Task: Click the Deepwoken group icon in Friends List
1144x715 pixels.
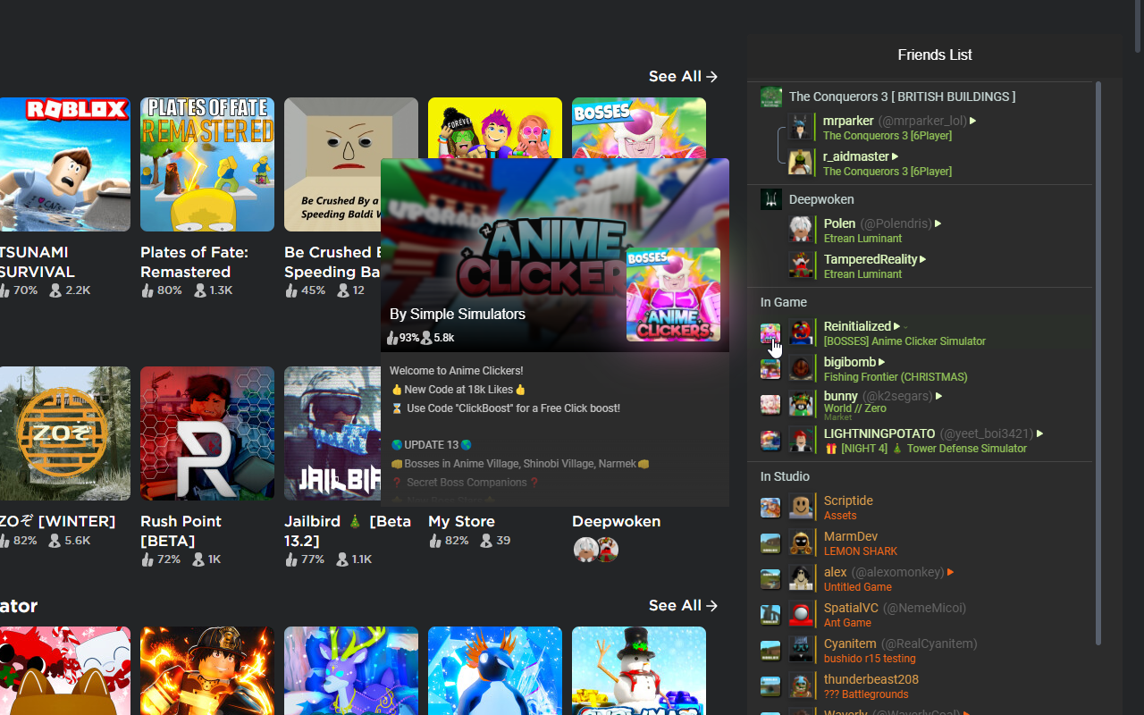Action: [771, 199]
